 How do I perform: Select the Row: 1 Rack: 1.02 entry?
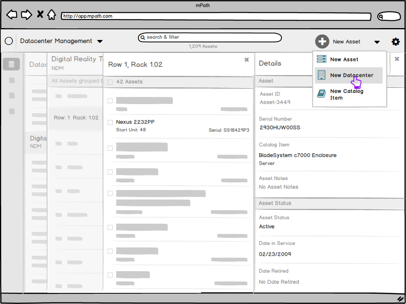point(75,117)
